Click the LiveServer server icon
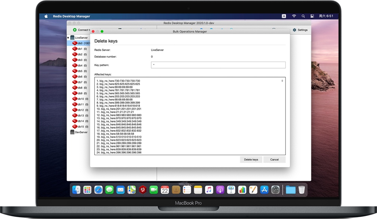The height and width of the screenshot is (219, 377). 72,37
